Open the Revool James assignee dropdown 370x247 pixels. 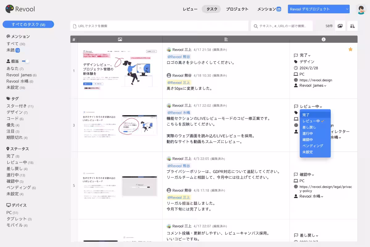click(311, 85)
